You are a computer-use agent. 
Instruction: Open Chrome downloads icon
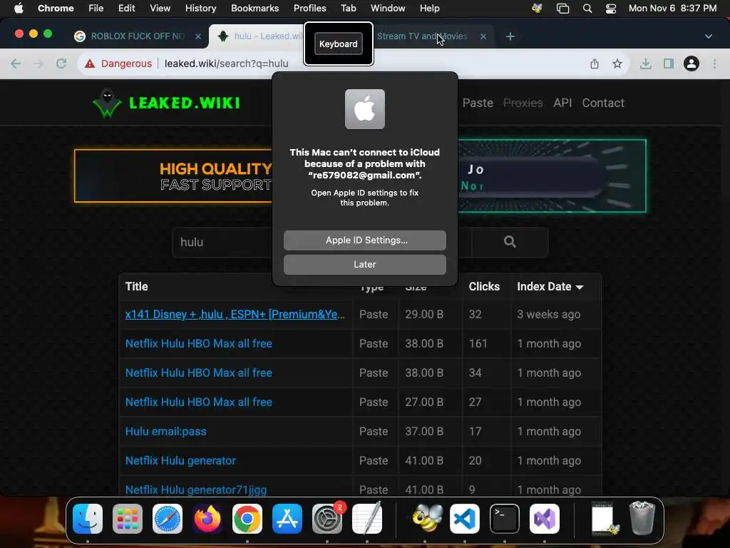coord(646,64)
